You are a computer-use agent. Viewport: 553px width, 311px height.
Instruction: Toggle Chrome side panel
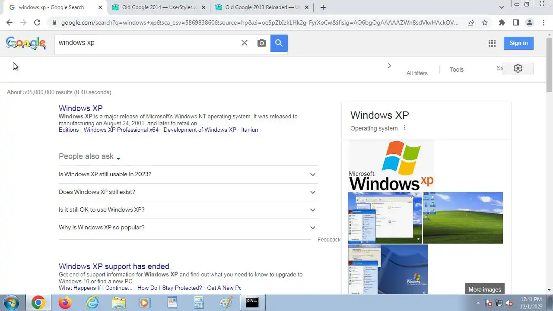coord(516,22)
